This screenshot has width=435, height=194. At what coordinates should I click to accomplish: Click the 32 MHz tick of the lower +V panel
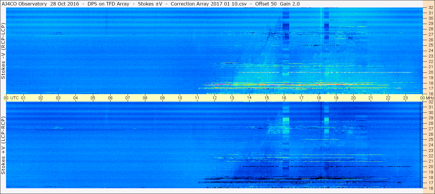(x=430, y=102)
